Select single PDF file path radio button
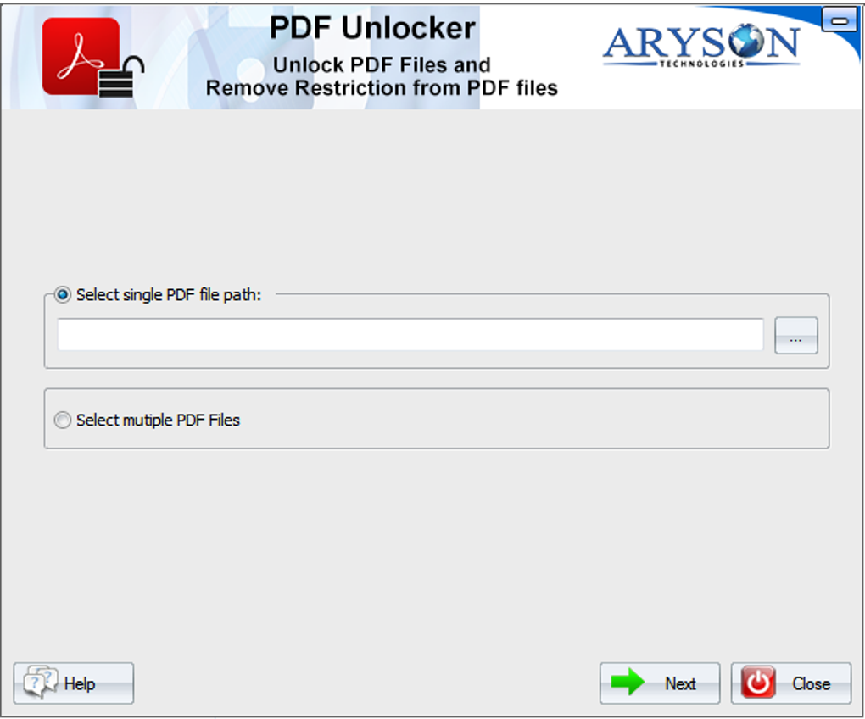This screenshot has height=719, width=865. pyautogui.click(x=63, y=295)
